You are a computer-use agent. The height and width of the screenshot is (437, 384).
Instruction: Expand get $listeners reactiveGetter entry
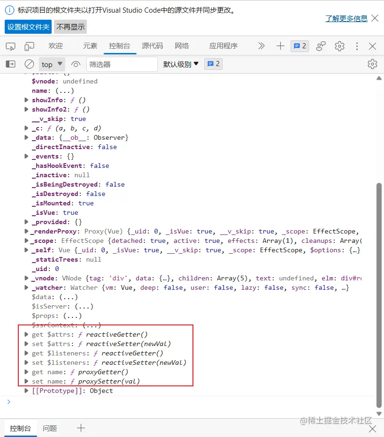click(26, 353)
